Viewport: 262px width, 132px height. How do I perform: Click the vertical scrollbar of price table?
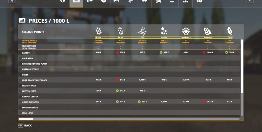click(x=242, y=78)
